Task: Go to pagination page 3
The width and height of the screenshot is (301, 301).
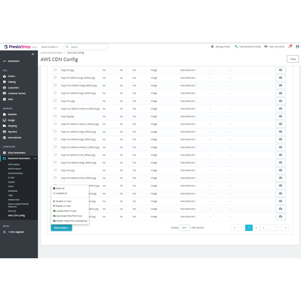Action: click(263, 228)
